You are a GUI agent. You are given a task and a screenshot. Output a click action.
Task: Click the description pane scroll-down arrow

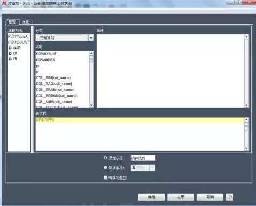coord(246,105)
